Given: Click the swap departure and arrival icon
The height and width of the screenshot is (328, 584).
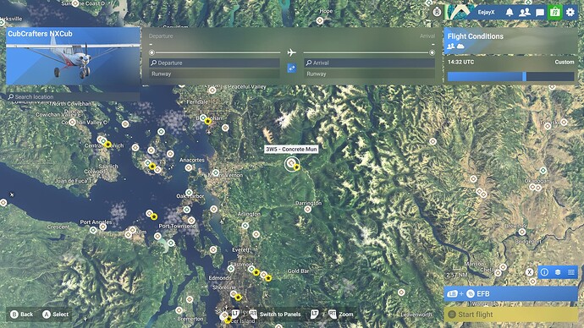Looking at the screenshot, I should [x=292, y=68].
